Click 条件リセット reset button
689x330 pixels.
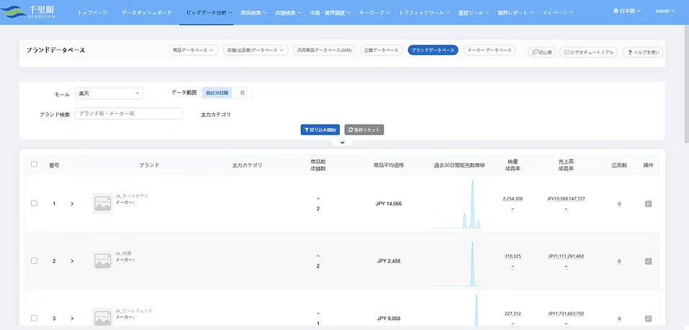(364, 130)
